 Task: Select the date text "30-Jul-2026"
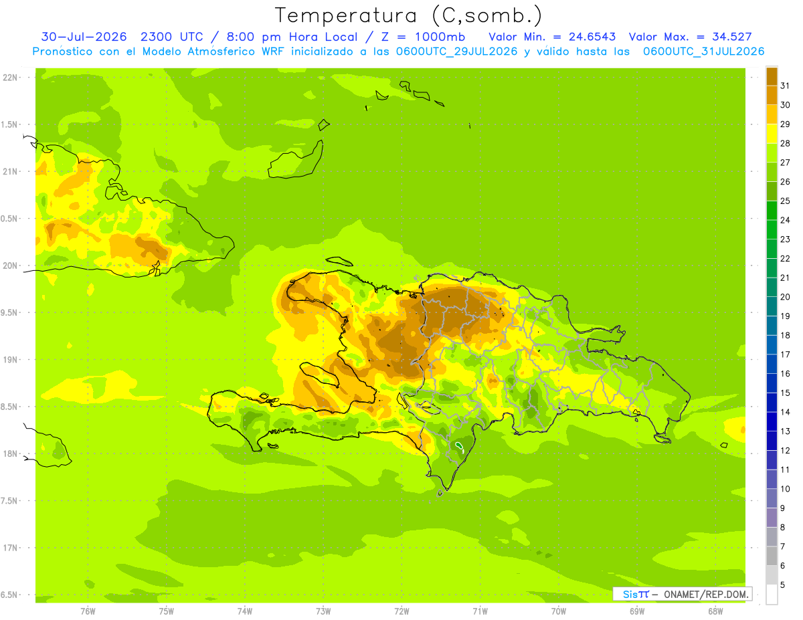(x=84, y=37)
